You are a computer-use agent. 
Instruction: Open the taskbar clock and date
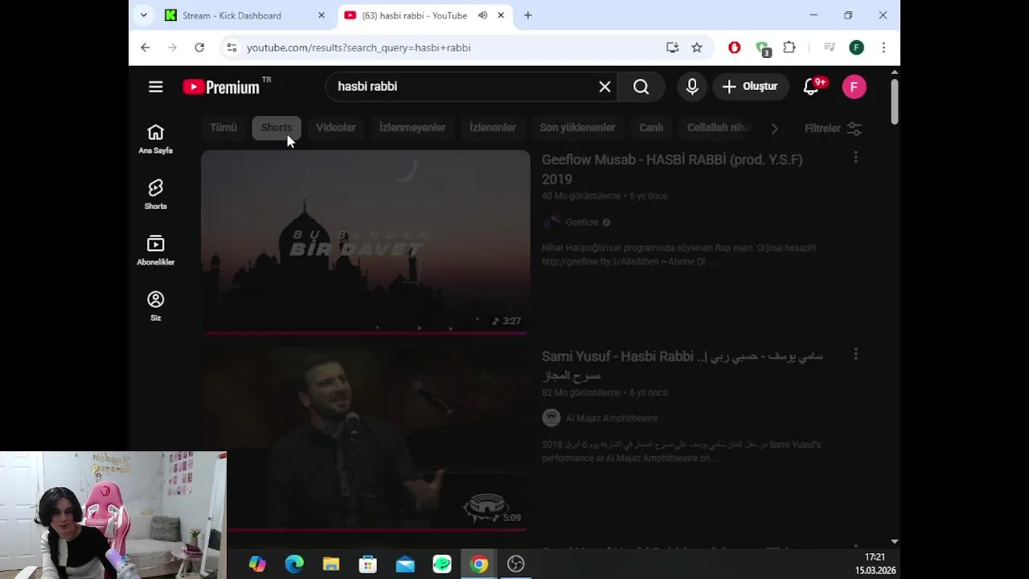click(875, 564)
